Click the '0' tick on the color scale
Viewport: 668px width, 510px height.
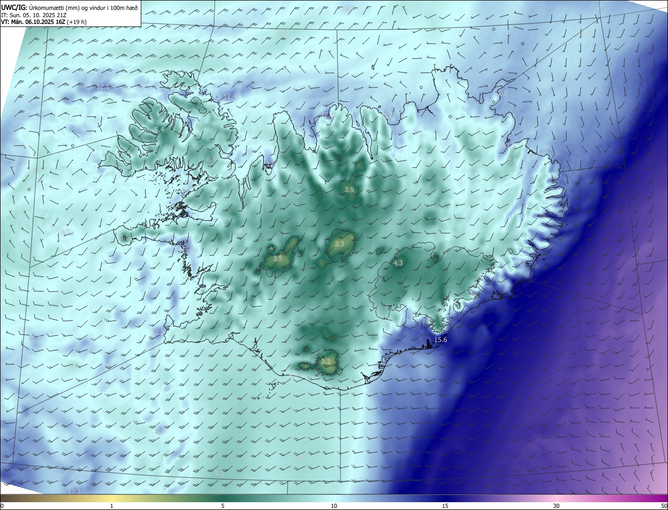(2, 506)
